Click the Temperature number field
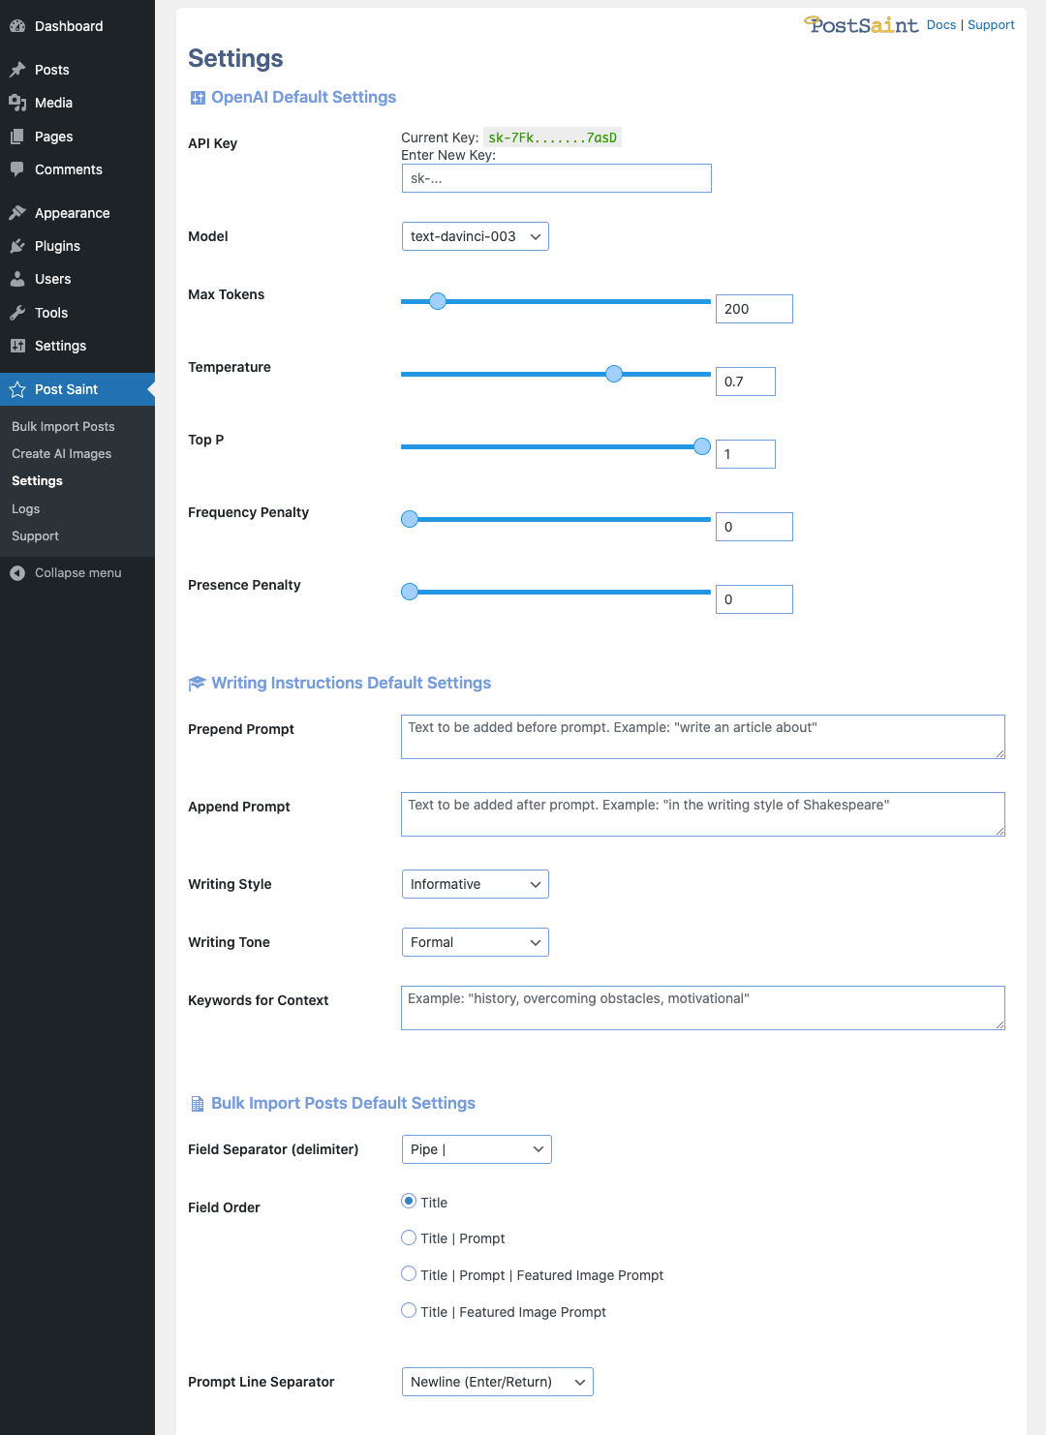Screen dimensions: 1046x1435 [746, 382]
